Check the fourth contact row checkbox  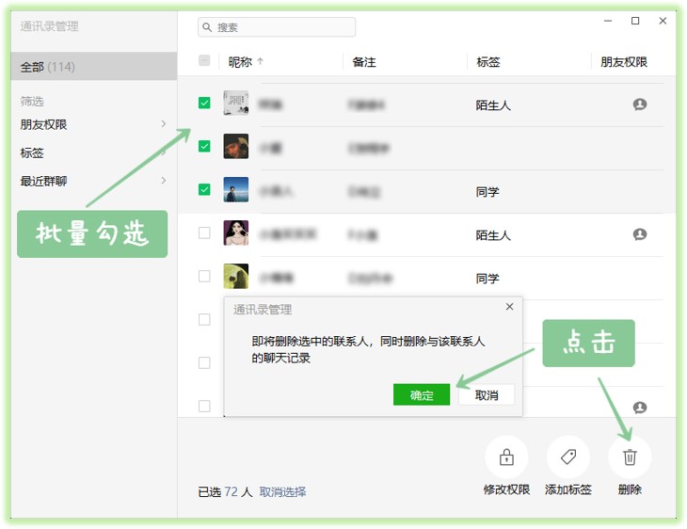coord(204,232)
